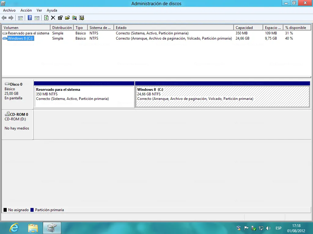
Task: Click the Espacio ... column header
Action: pyautogui.click(x=273, y=28)
